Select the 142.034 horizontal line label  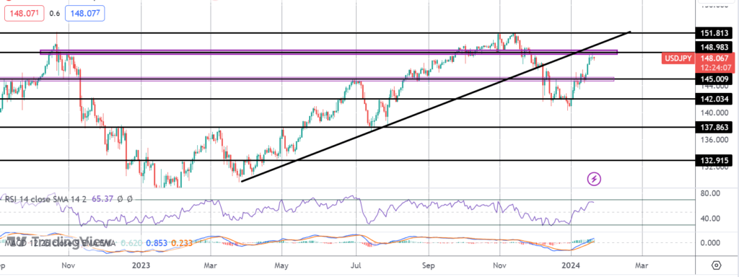714,99
